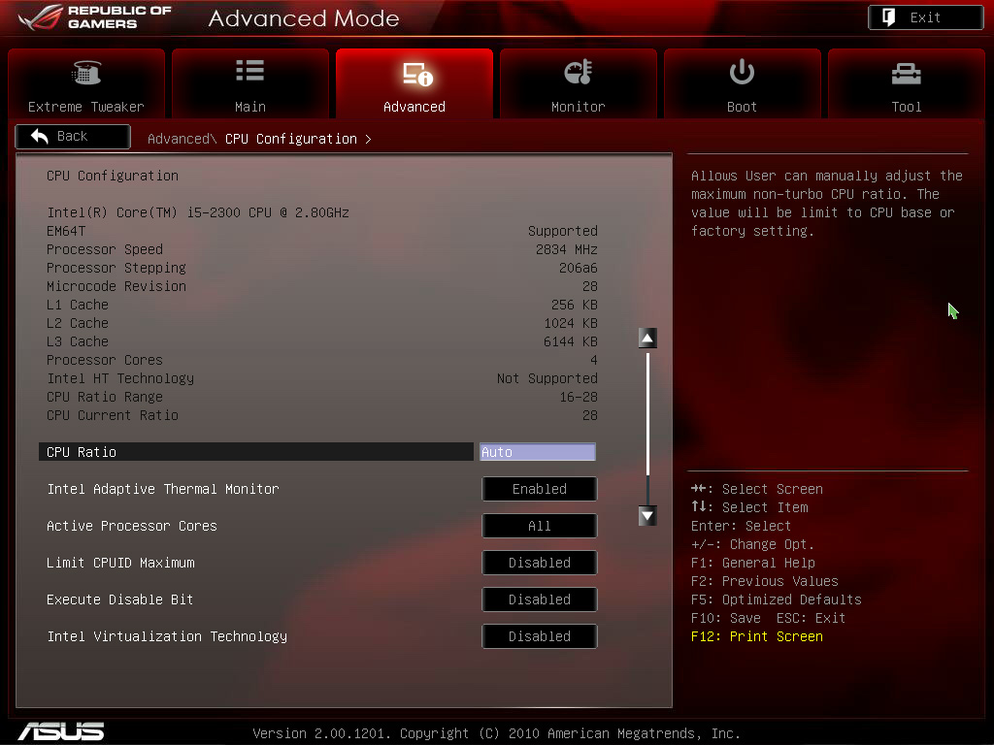Select the Advanced chip info icon
994x745 pixels.
415,74
